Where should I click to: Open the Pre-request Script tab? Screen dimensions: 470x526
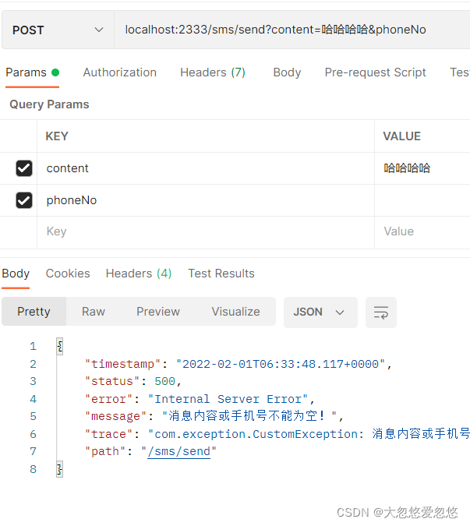pyautogui.click(x=375, y=72)
